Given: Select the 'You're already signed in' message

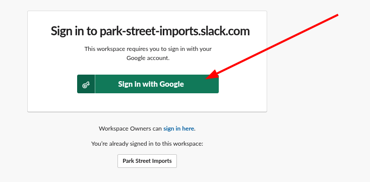Looking at the screenshot, I should pos(147,144).
